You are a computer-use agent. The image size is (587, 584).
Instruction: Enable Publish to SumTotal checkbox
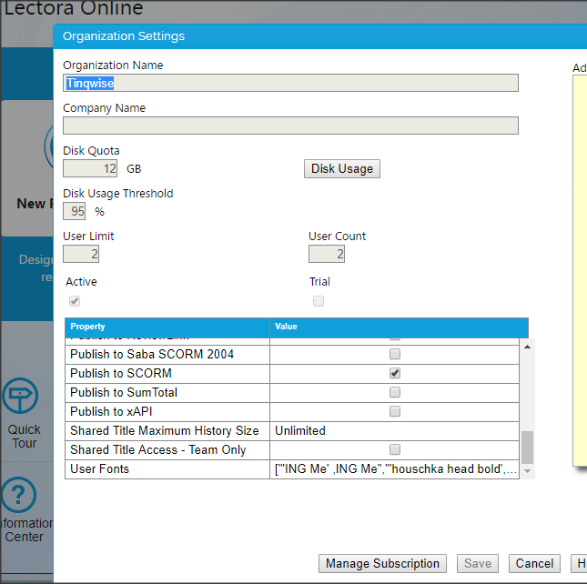pos(395,392)
